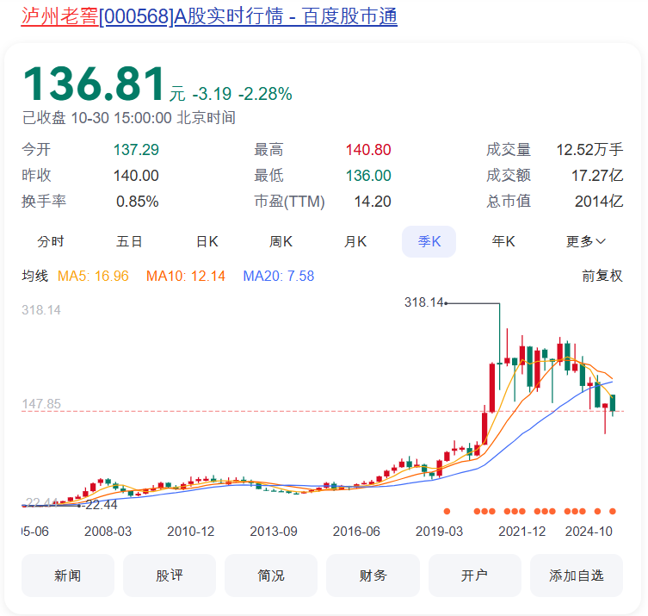This screenshot has height=616, width=648.
Task: Click the -2.28% change percentage
Action: tap(265, 94)
